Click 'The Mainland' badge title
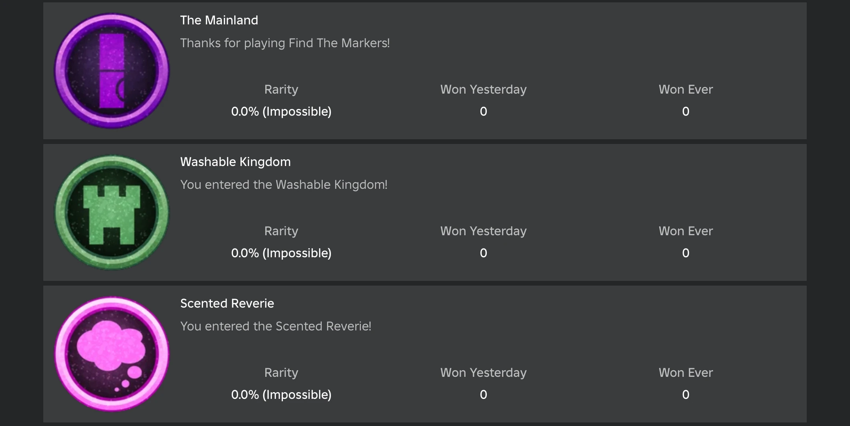This screenshot has height=426, width=850. coord(219,20)
